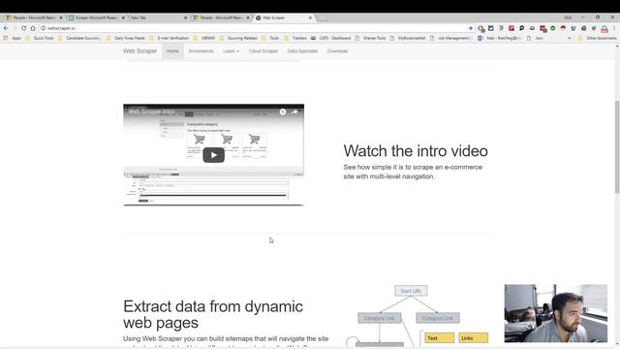The width and height of the screenshot is (620, 349).
Task: Open the Shanes Tools bookmark
Action: [370, 39]
